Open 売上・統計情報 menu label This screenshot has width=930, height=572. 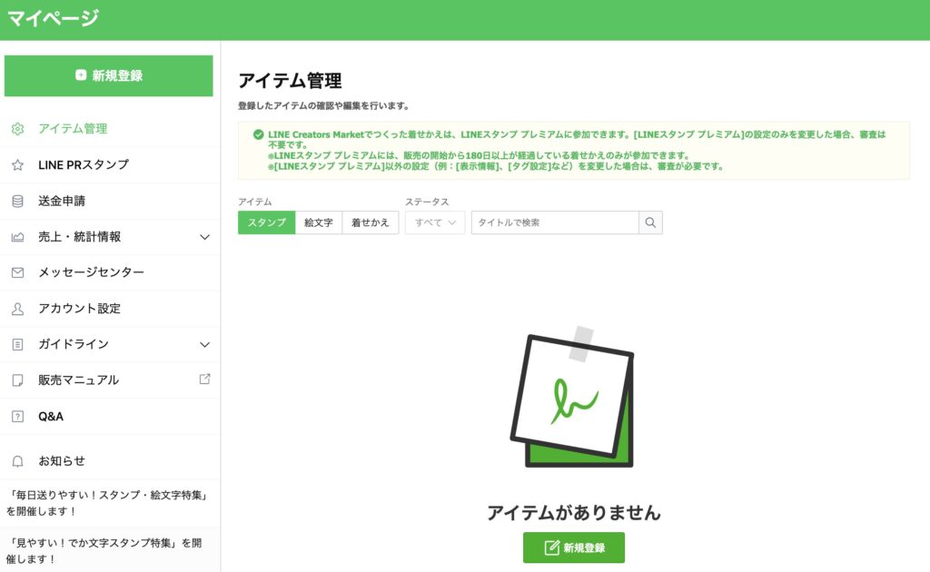(x=80, y=237)
